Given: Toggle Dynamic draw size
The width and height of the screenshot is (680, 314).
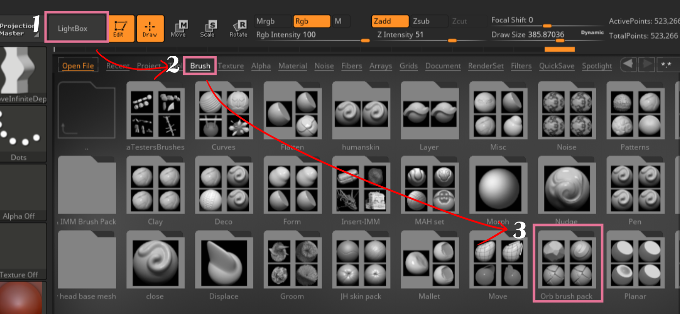Looking at the screenshot, I should (x=592, y=32).
